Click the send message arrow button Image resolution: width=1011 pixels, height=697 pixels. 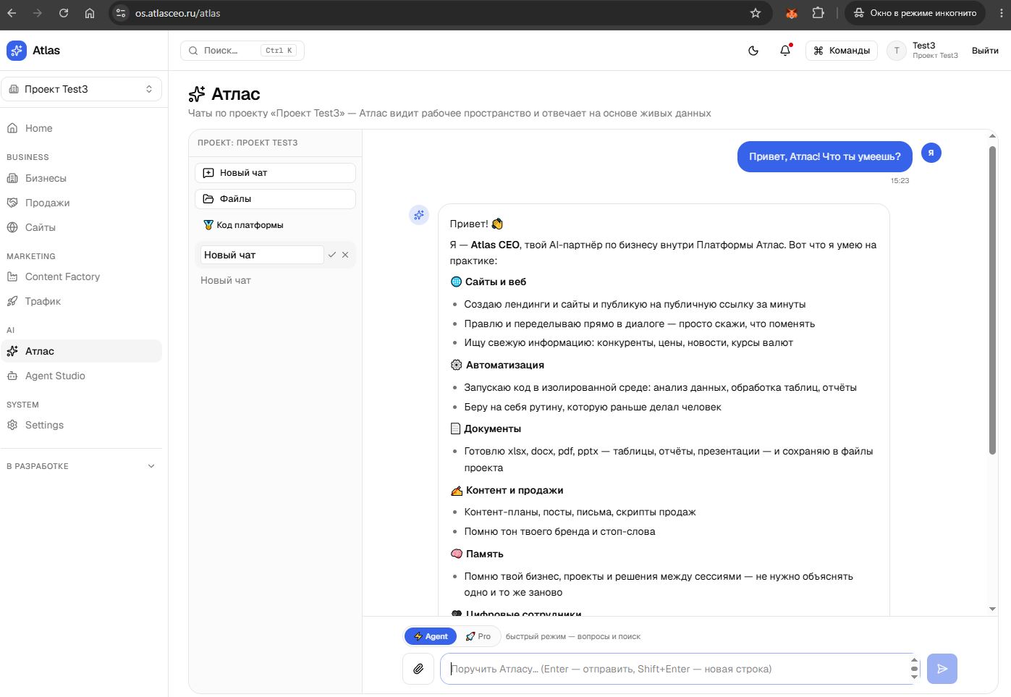(x=942, y=669)
